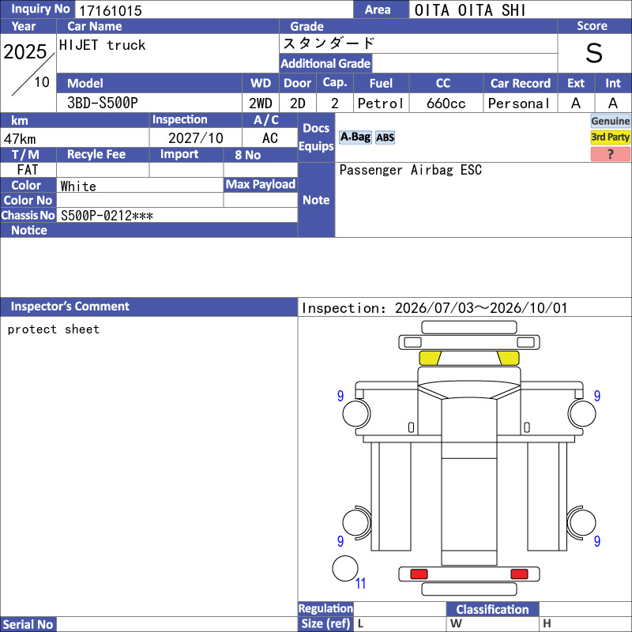Screen dimensions: 632x632
Task: Select the Genuine parts tag
Action: pyautogui.click(x=610, y=121)
